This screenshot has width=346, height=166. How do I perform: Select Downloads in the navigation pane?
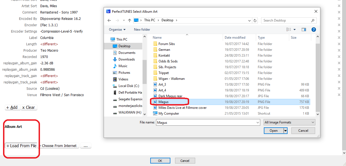(x=127, y=59)
